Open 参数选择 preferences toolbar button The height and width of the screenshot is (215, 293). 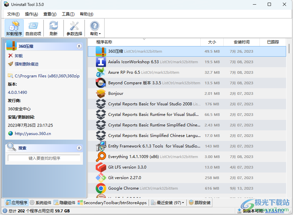74,28
